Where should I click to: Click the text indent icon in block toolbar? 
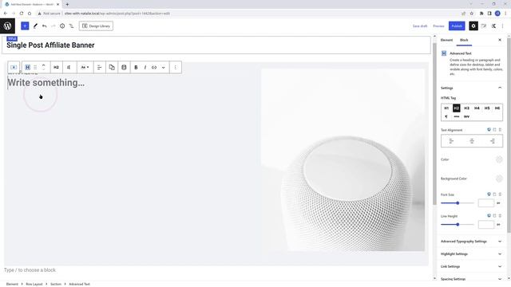click(69, 67)
